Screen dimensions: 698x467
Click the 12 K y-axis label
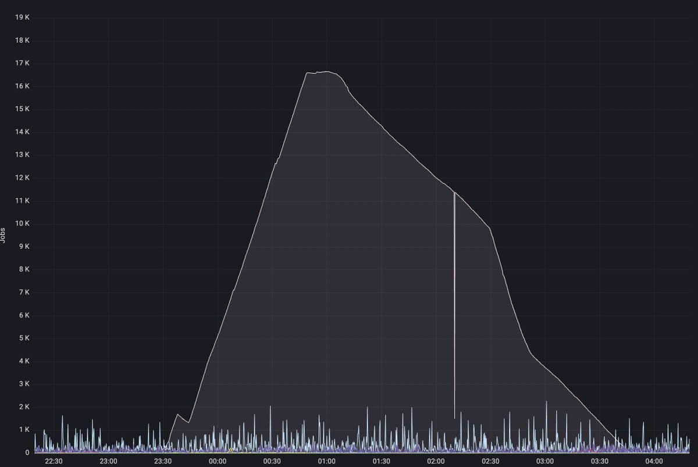tap(22, 178)
